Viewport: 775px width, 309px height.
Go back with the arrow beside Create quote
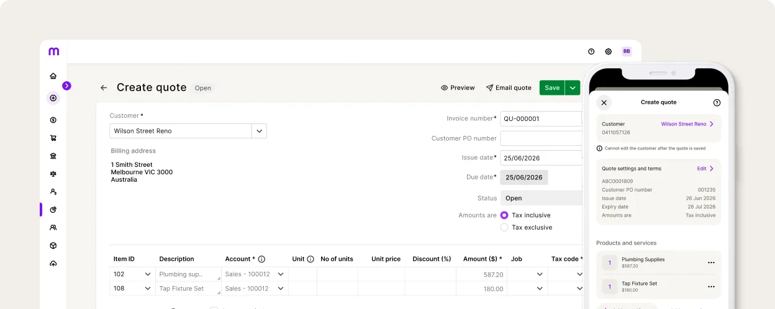(104, 88)
